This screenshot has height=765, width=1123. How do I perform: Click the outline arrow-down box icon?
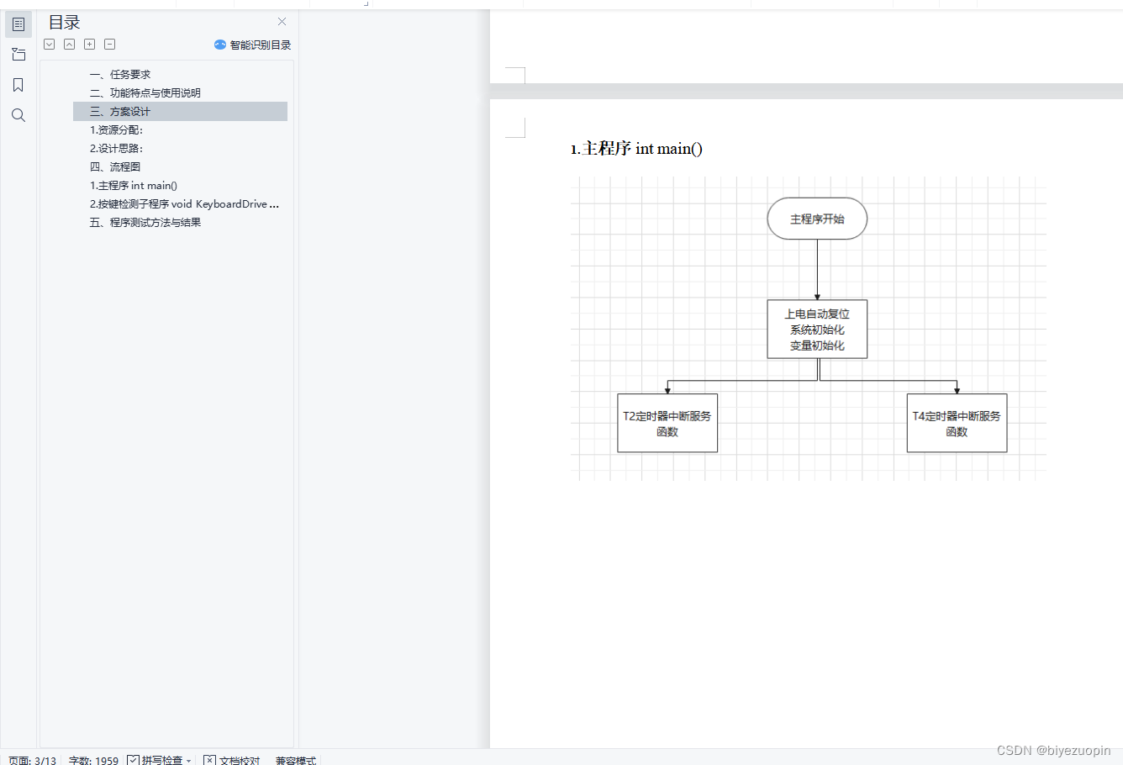tap(50, 45)
